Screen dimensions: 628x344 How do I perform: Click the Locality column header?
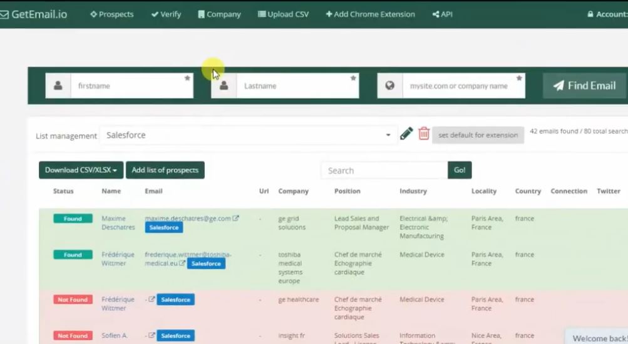coord(484,191)
